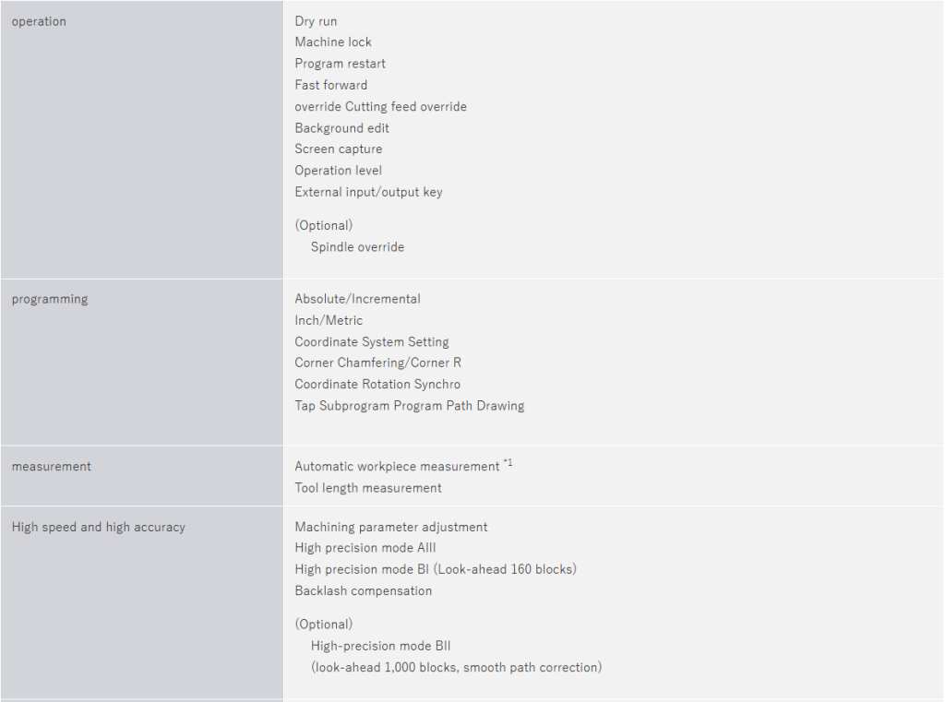The height and width of the screenshot is (702, 945).
Task: Open the "High-precision mode BII" link
Action: click(x=381, y=647)
